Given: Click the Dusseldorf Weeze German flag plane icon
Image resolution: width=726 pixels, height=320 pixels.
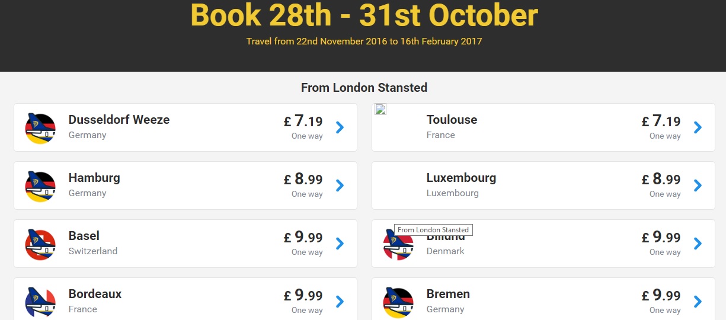Looking at the screenshot, I should (40, 127).
